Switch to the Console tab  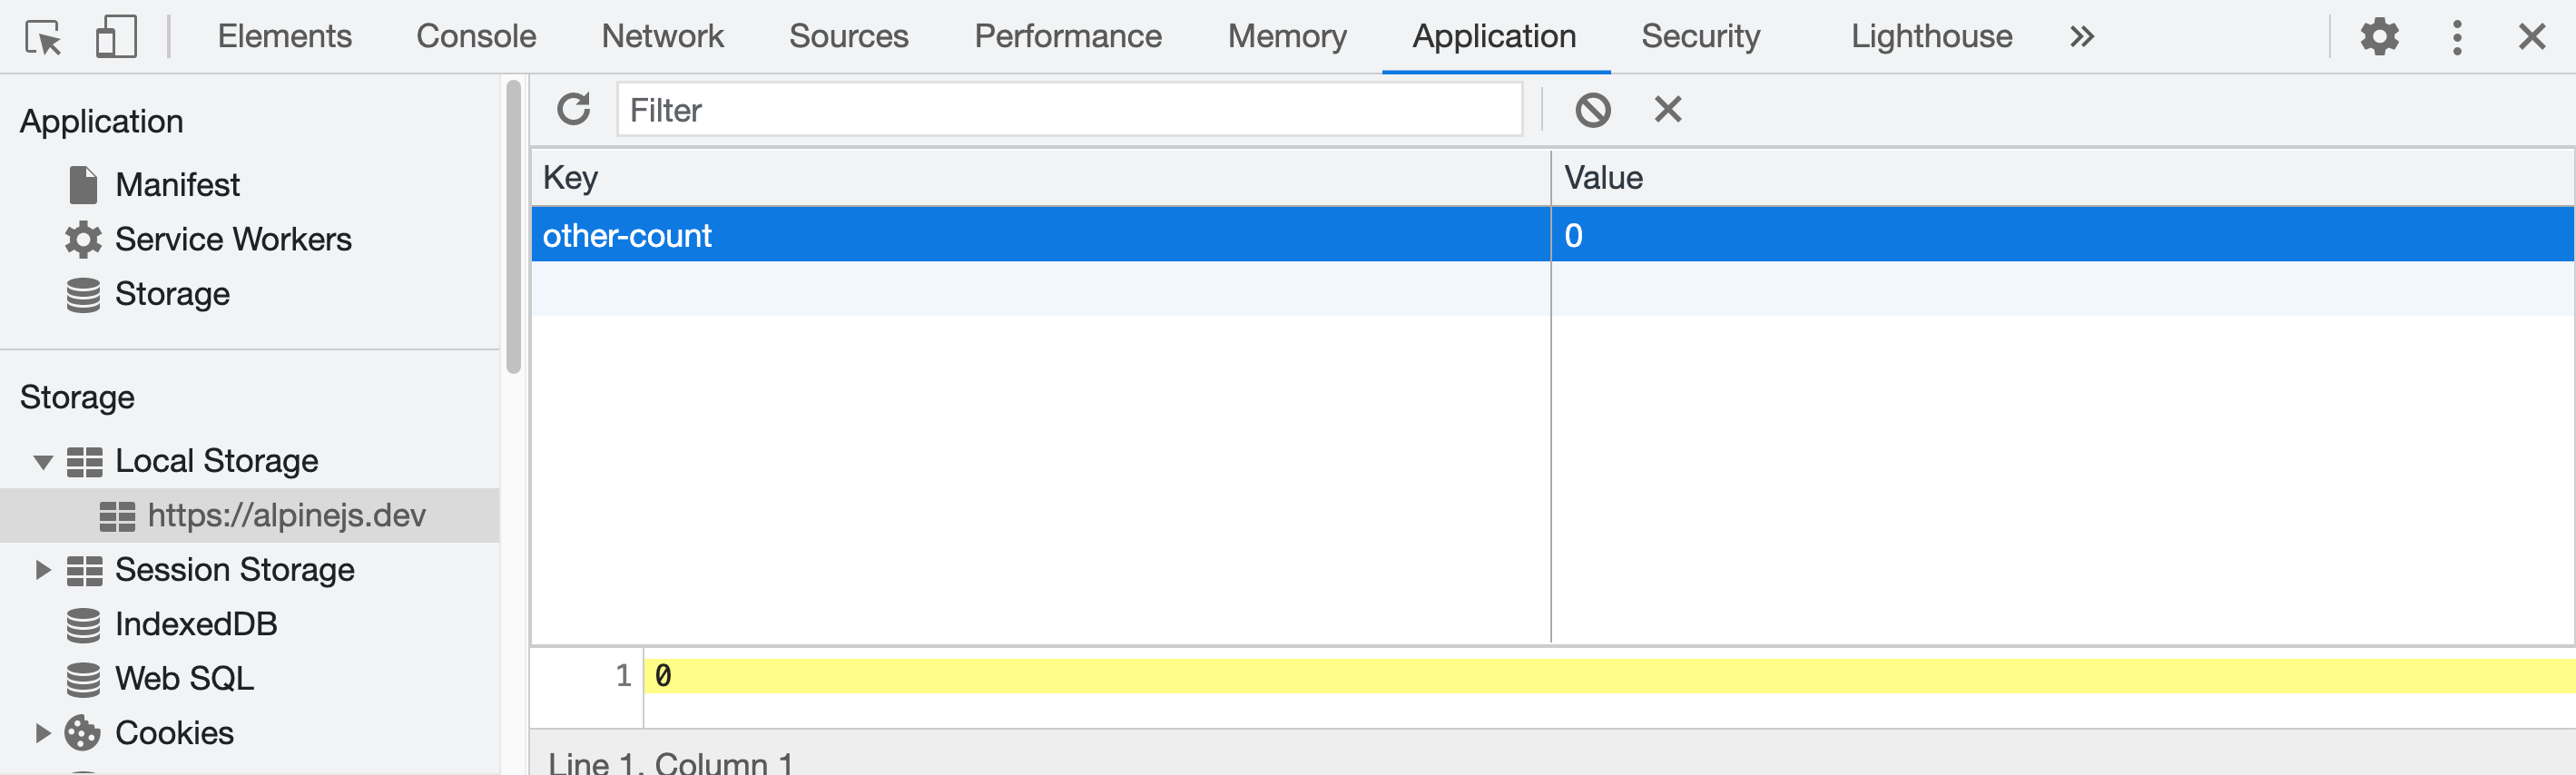pyautogui.click(x=476, y=37)
